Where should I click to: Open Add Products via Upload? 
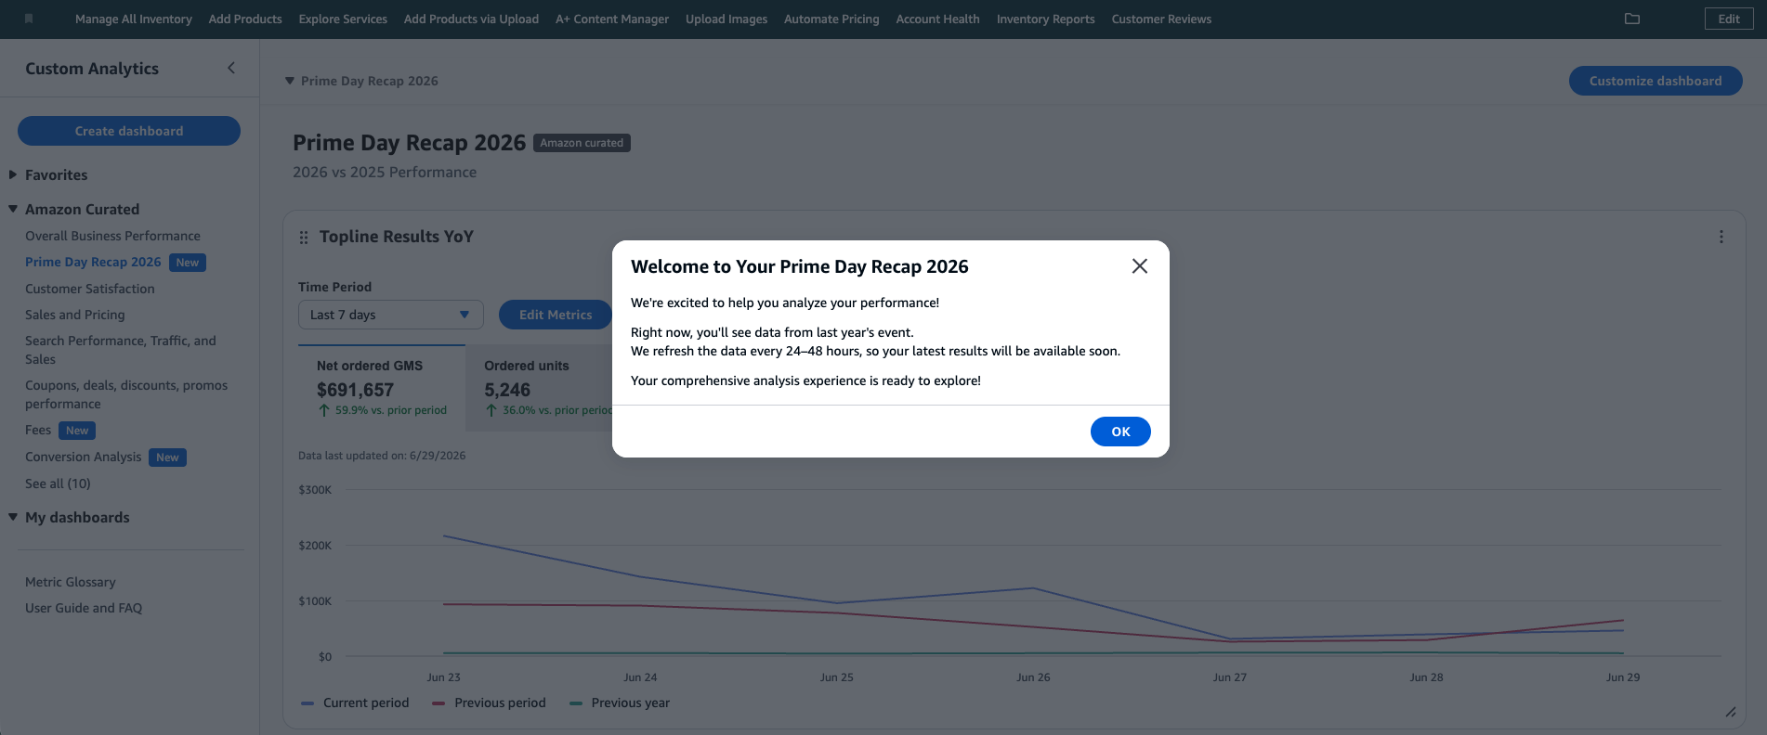(x=471, y=19)
